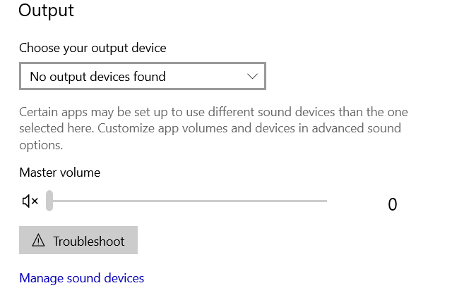
Task: Click the volume level number 0
Action: tap(393, 205)
